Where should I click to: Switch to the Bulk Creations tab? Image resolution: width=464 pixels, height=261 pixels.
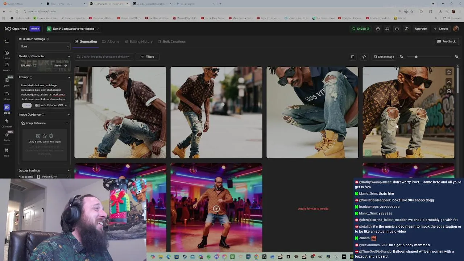(x=171, y=42)
